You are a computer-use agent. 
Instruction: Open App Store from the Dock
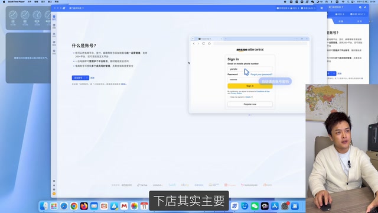coord(275,206)
